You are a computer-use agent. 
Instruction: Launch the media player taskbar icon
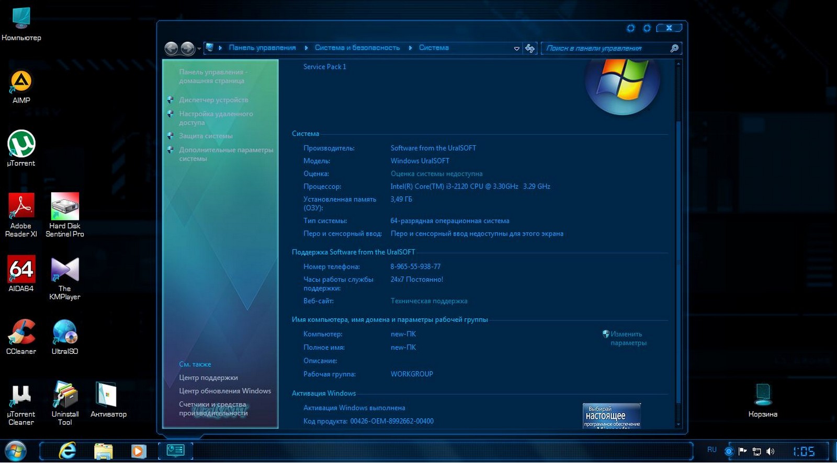pos(139,450)
